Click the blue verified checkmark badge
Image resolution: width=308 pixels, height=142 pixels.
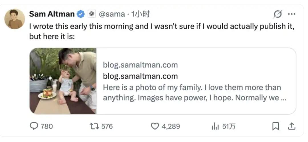click(81, 14)
